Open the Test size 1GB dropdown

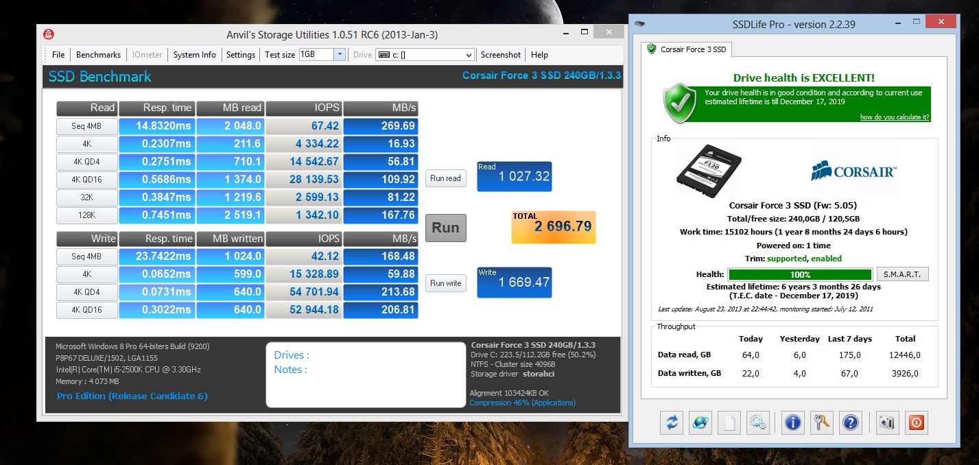click(x=340, y=55)
